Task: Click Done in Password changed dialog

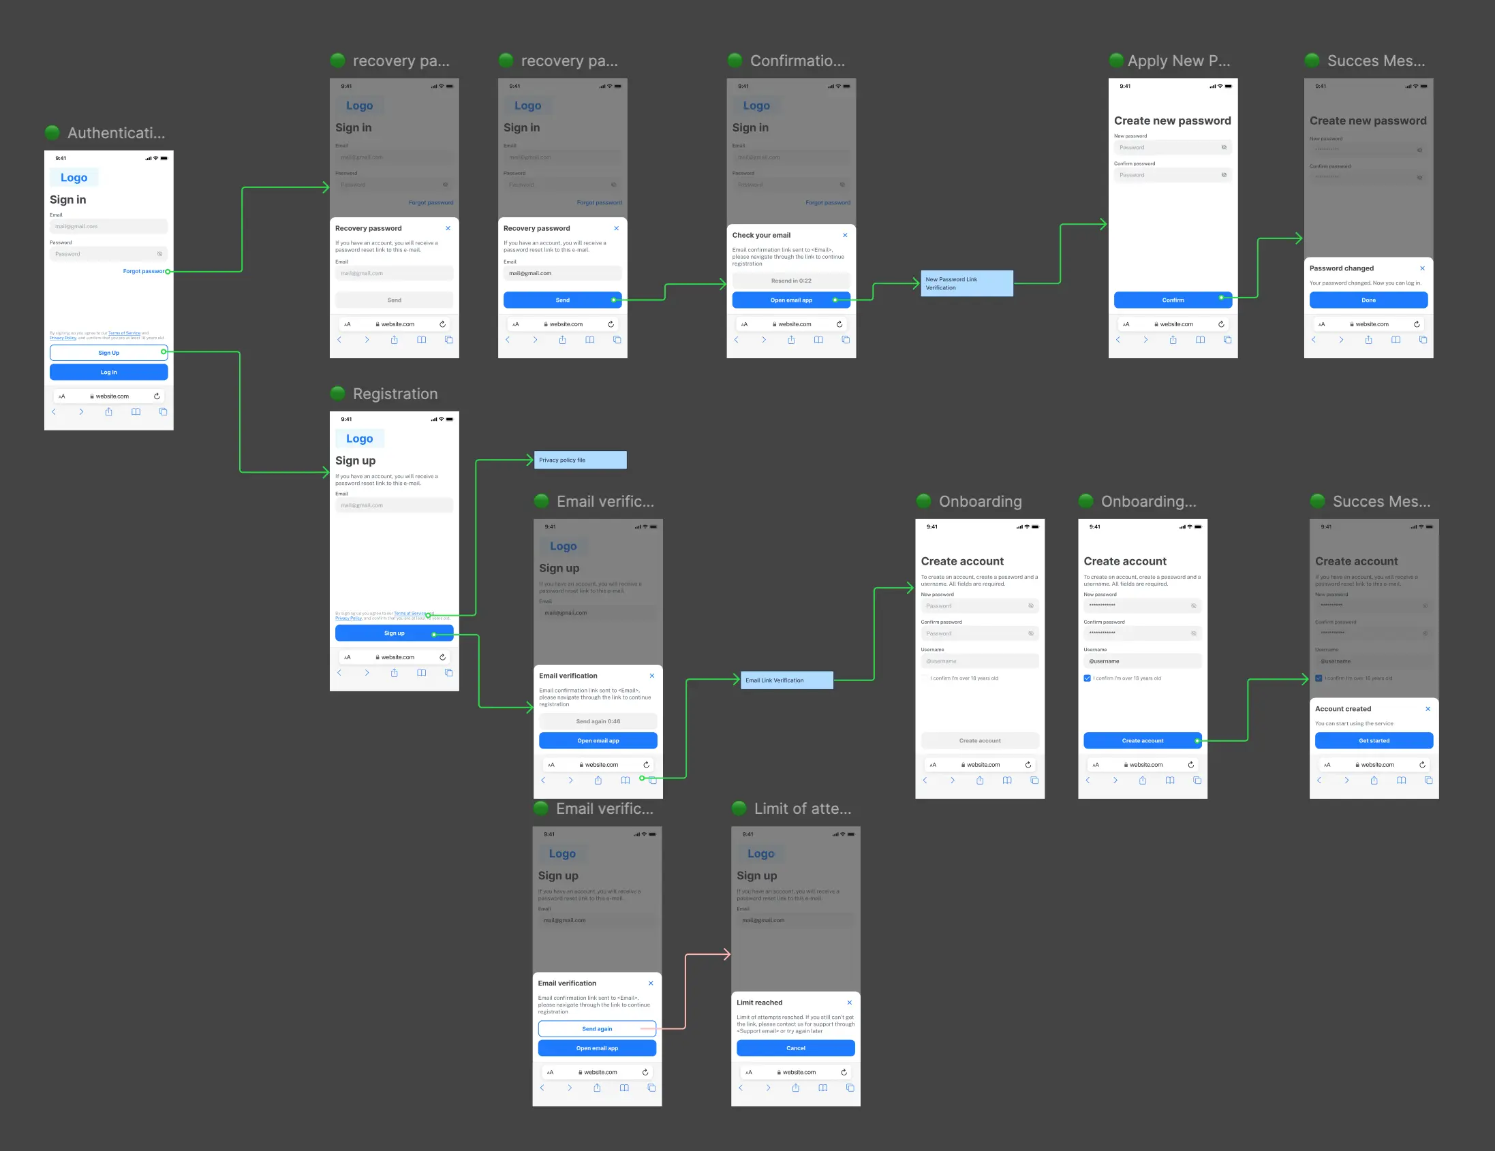Action: pos(1368,300)
